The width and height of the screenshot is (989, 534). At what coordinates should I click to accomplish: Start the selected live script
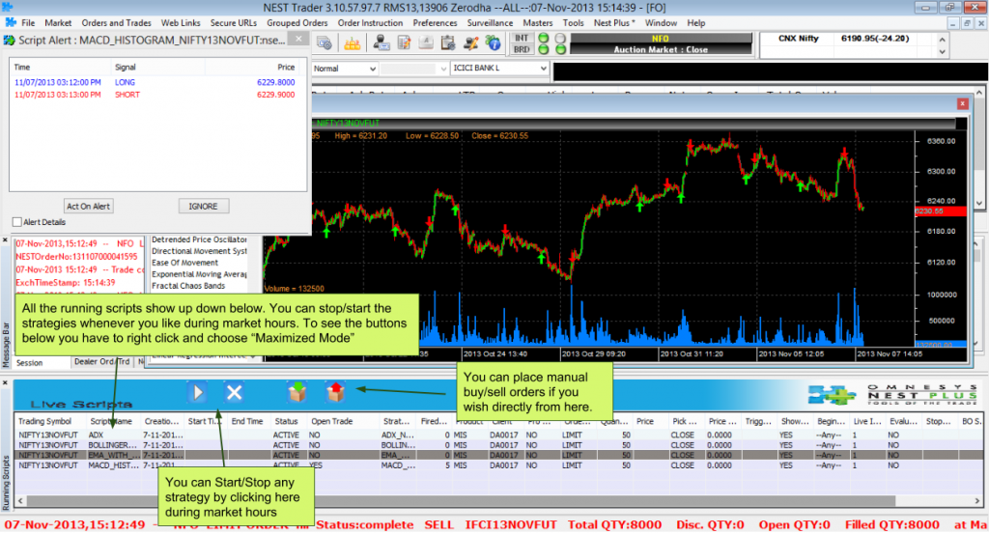[198, 392]
